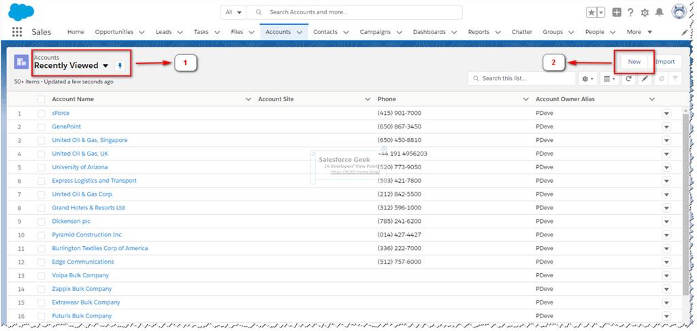Expand the Opportunities tab chevron
This screenshot has height=331, width=697.
click(142, 32)
